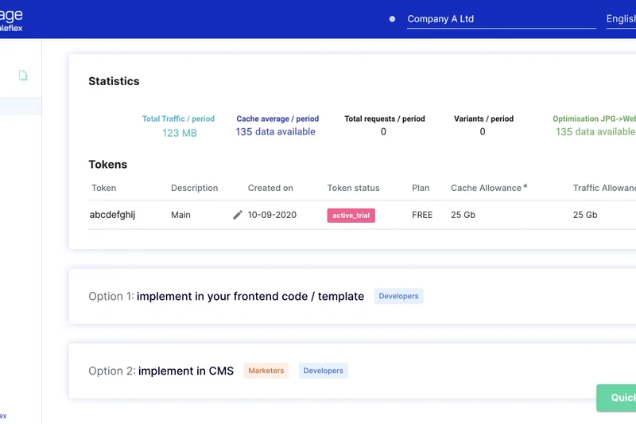The image size is (636, 424).
Task: Click the pencil edit icon beside Main
Action: pos(237,215)
